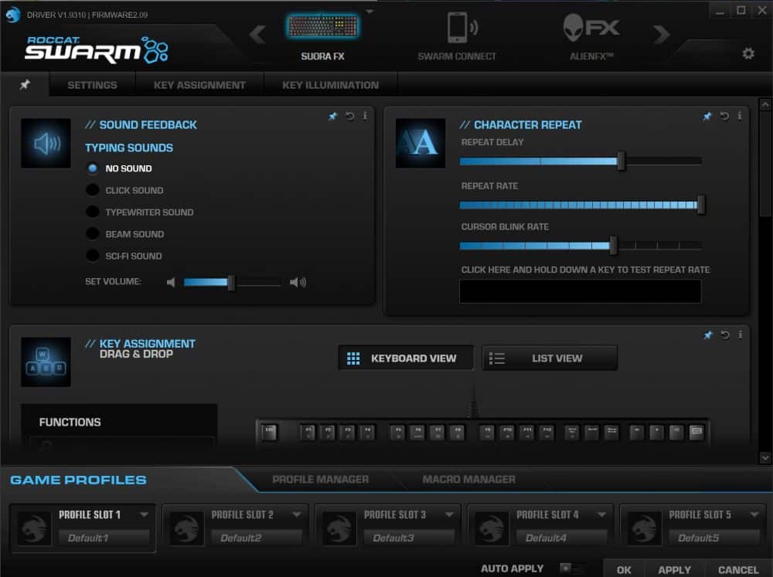
Task: Open device list dropdown arrow above Suora FX
Action: 369,11
